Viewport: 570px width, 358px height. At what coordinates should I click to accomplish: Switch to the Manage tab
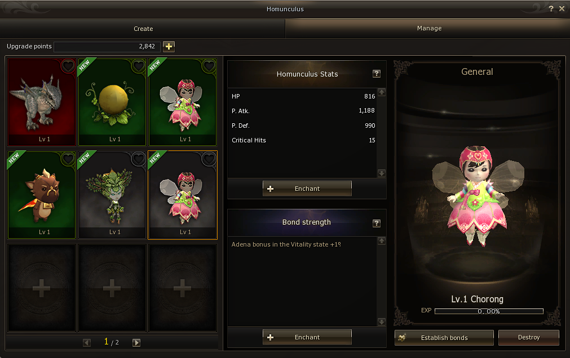click(x=429, y=28)
